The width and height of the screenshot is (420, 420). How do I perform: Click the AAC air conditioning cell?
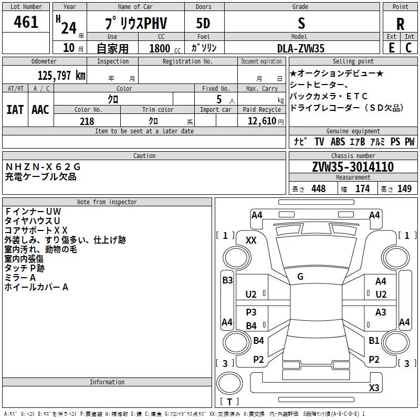coord(40,109)
